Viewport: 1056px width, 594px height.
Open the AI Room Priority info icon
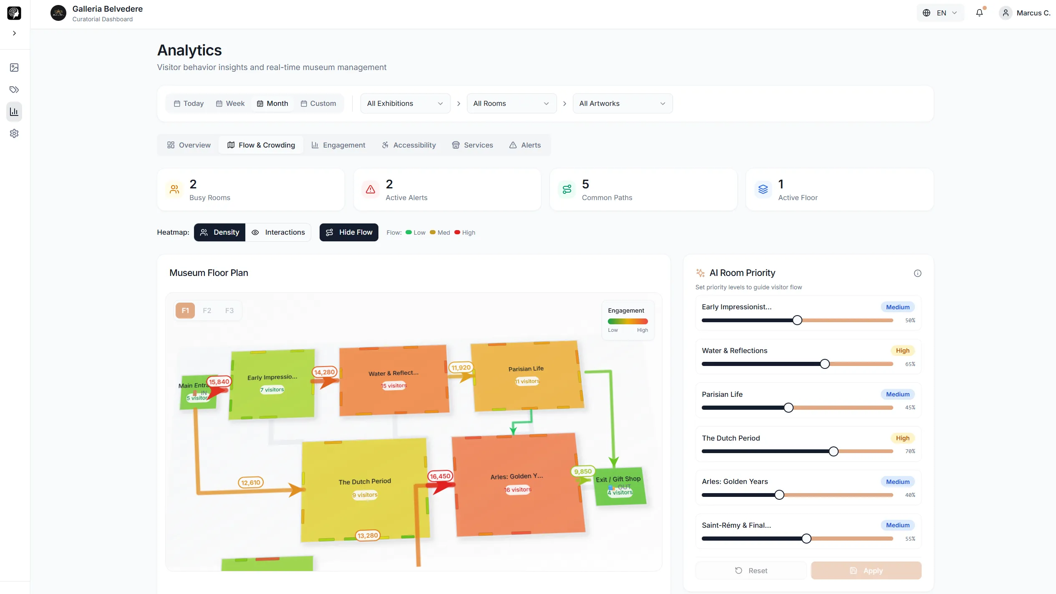point(917,273)
